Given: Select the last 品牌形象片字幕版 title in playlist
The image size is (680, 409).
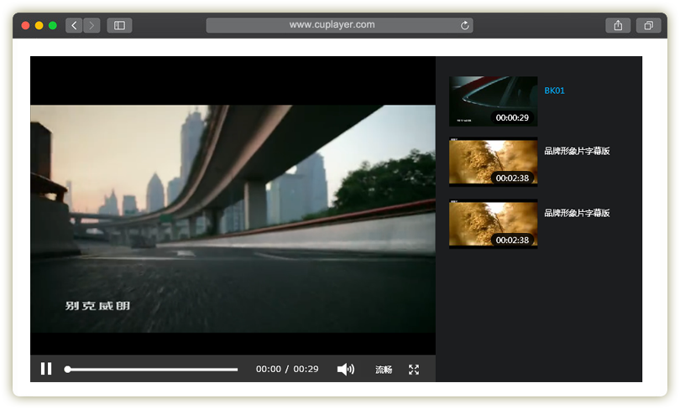Looking at the screenshot, I should [577, 213].
